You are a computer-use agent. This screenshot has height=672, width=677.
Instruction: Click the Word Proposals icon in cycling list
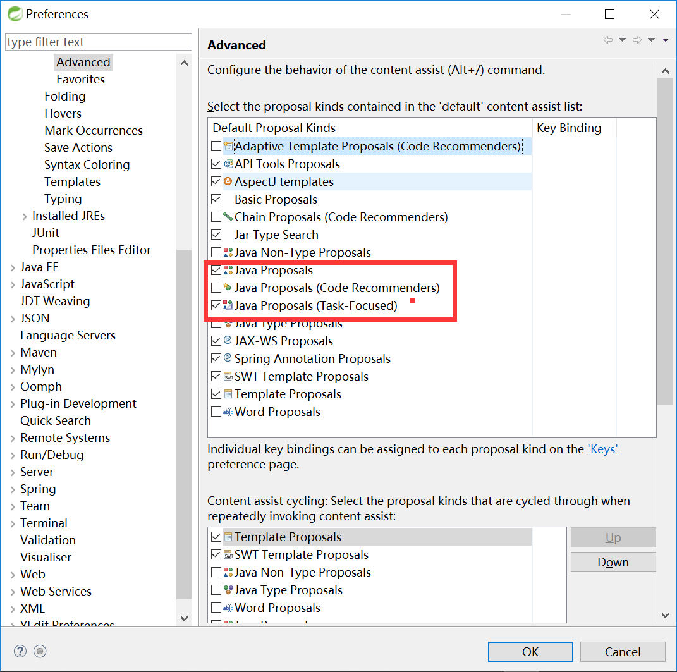[228, 608]
